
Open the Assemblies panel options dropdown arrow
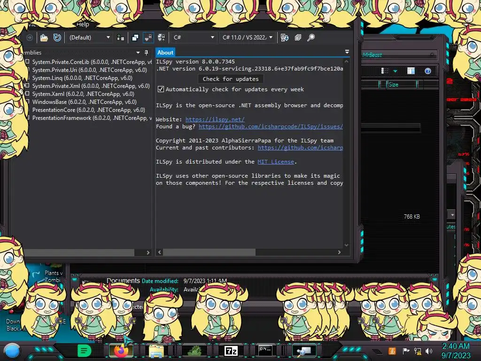pyautogui.click(x=138, y=53)
